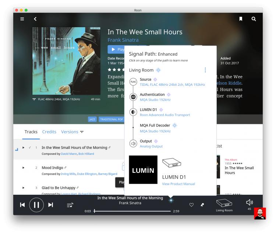
Task: Play Glad to Be Unhappy track arrow
Action: click(x=23, y=188)
